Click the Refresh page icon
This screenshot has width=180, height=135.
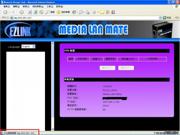pyautogui.click(x=36, y=12)
